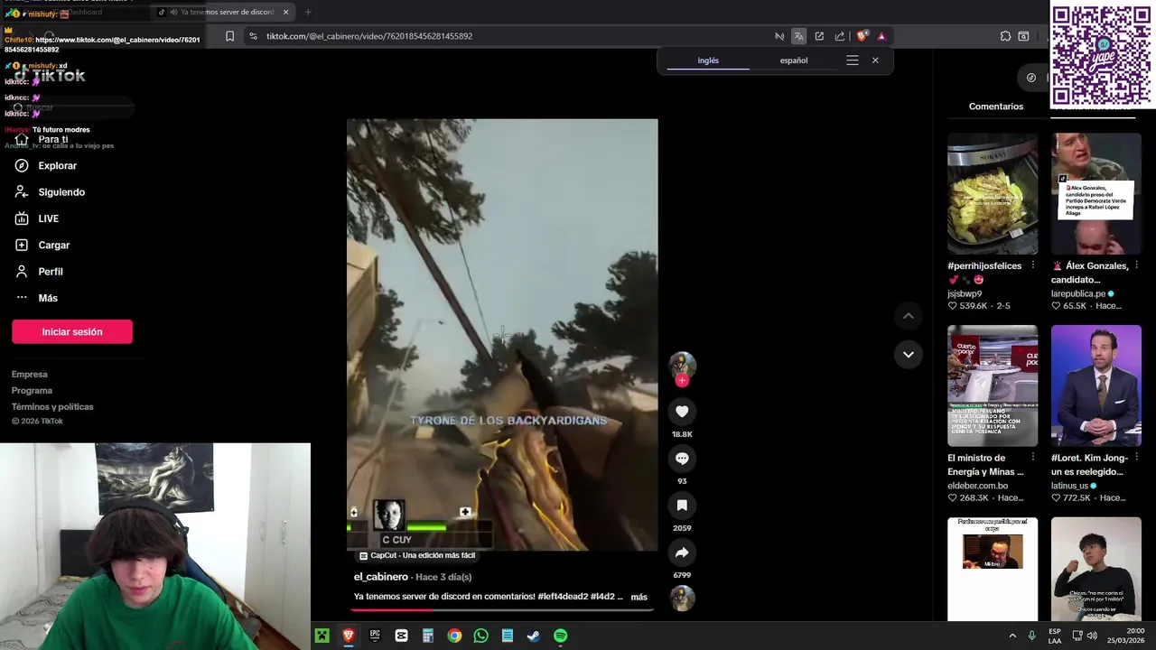Select the inglés translation tab
This screenshot has height=650, width=1156.
[x=708, y=60]
